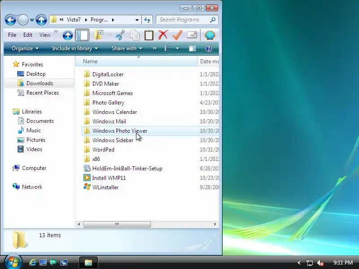
Task: Select the Documents library
Action: tap(40, 121)
